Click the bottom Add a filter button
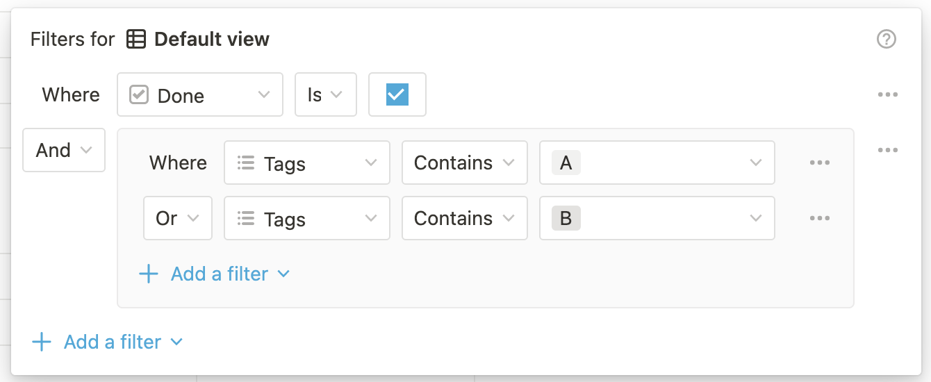This screenshot has width=931, height=382. [x=113, y=342]
